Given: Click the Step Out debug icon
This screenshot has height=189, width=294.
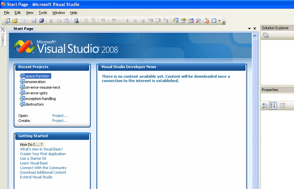Looking at the screenshot, I should click(166, 20).
